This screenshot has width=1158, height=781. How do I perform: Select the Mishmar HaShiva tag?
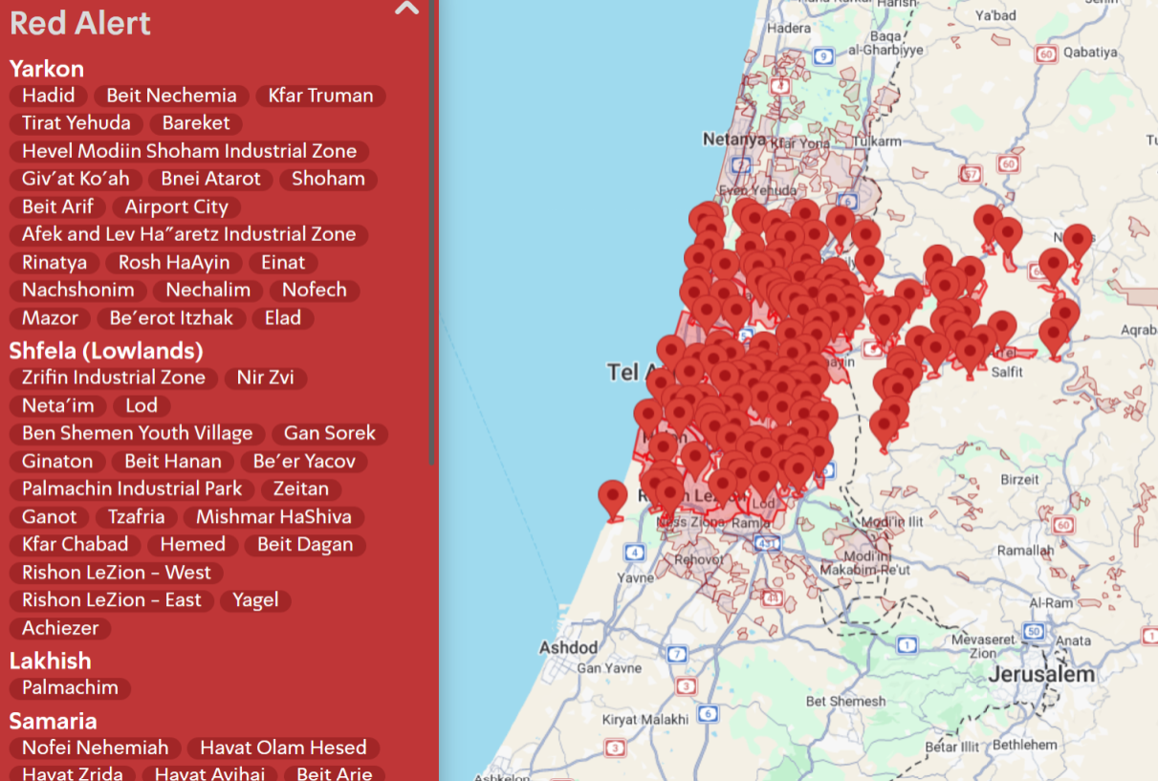[x=273, y=516]
